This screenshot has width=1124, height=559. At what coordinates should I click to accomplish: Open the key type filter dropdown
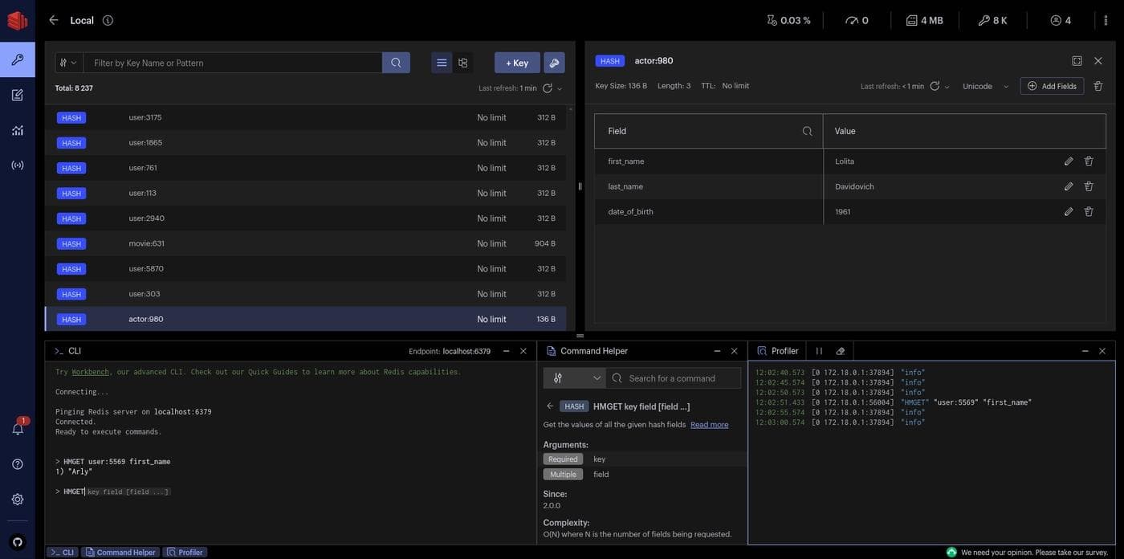[68, 63]
